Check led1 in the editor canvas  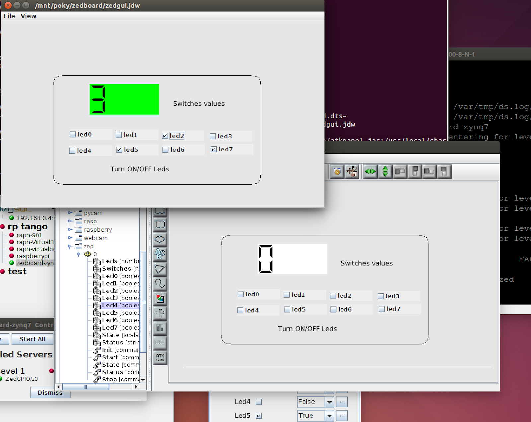tap(287, 295)
